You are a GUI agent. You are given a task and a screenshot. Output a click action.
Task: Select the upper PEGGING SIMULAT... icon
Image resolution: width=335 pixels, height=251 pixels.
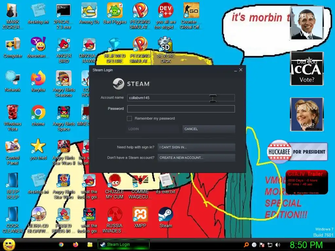coord(140,16)
